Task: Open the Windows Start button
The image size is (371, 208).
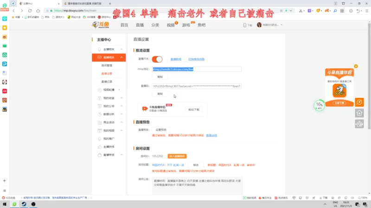Action: 5,204
